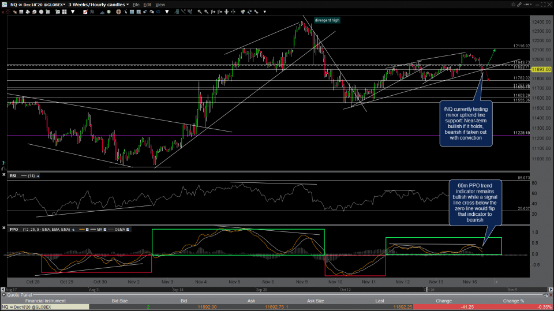Viewport: 554px width, 311px height.
Task: Collapse the Quote Panel expander
Action: click(x=3, y=295)
